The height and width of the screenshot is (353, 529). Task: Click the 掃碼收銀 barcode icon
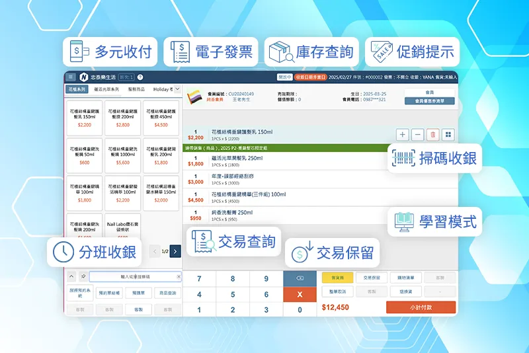[403, 158]
